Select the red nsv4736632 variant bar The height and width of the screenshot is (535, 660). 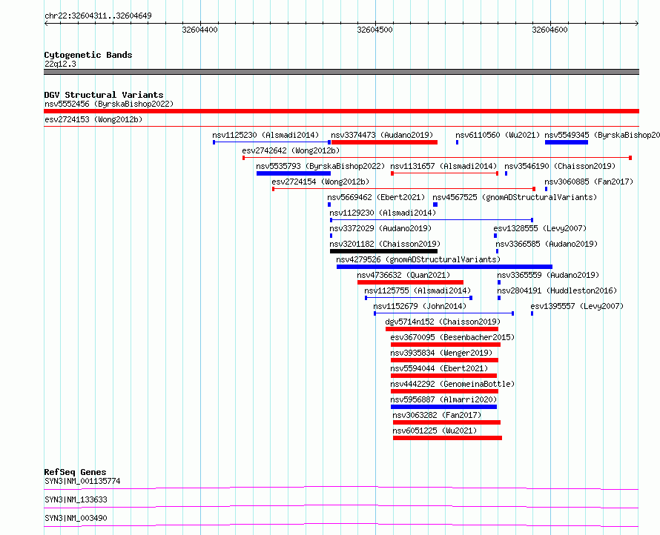410,282
